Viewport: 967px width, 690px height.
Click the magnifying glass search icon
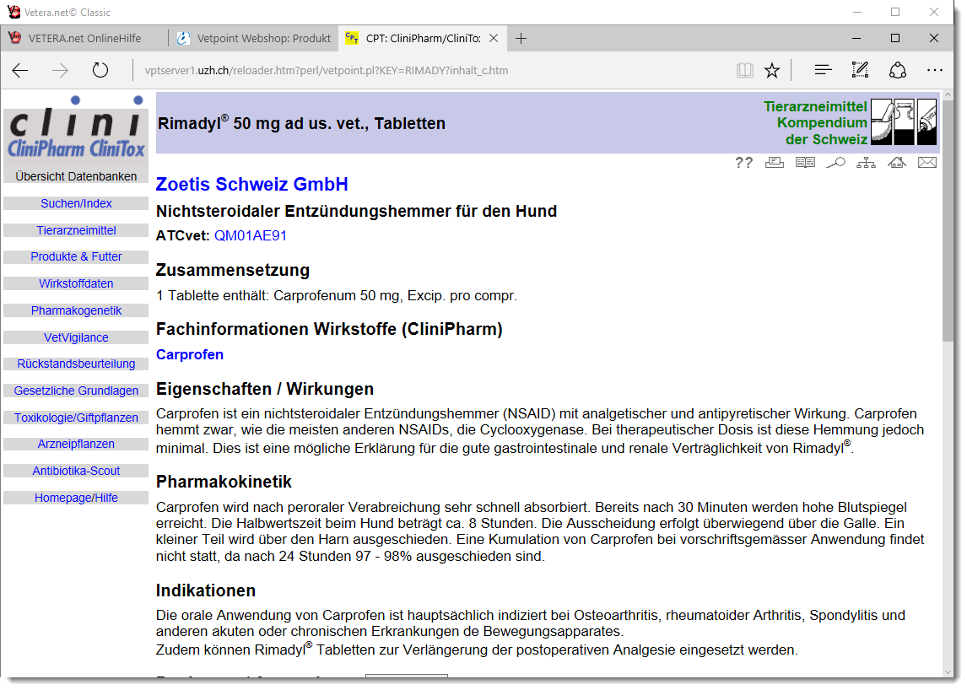(835, 163)
